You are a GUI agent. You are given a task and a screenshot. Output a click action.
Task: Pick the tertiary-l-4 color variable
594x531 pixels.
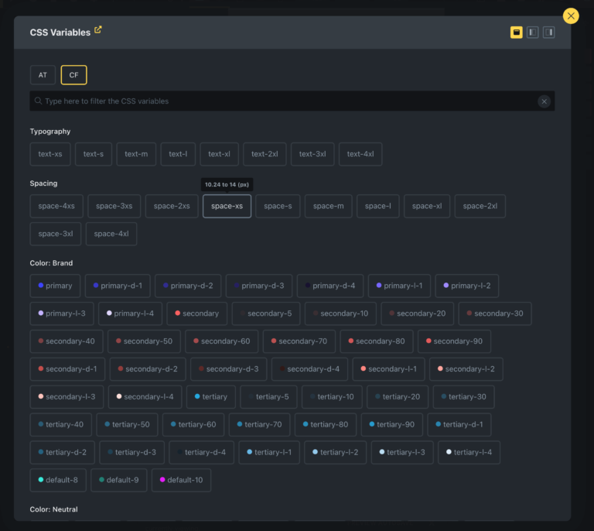[x=469, y=452]
